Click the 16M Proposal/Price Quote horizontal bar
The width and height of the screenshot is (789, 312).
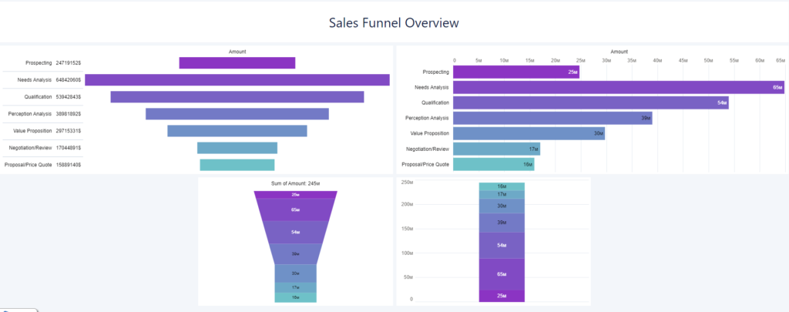pyautogui.click(x=493, y=164)
